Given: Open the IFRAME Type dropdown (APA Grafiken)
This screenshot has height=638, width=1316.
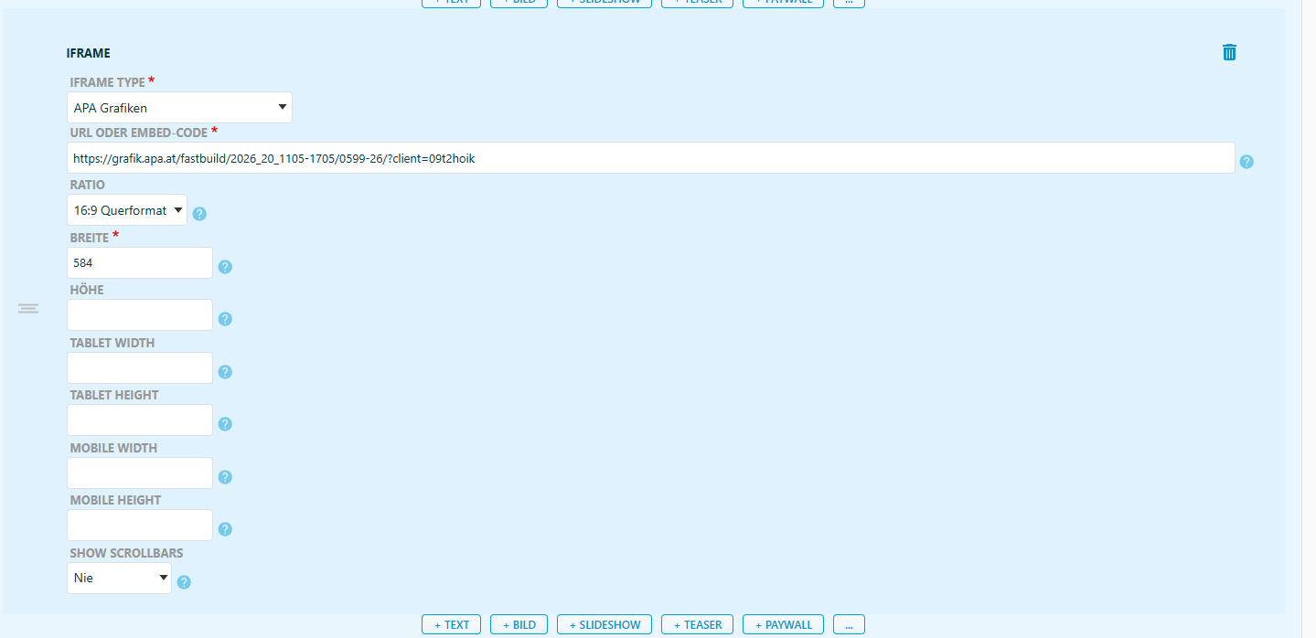Looking at the screenshot, I should point(180,108).
